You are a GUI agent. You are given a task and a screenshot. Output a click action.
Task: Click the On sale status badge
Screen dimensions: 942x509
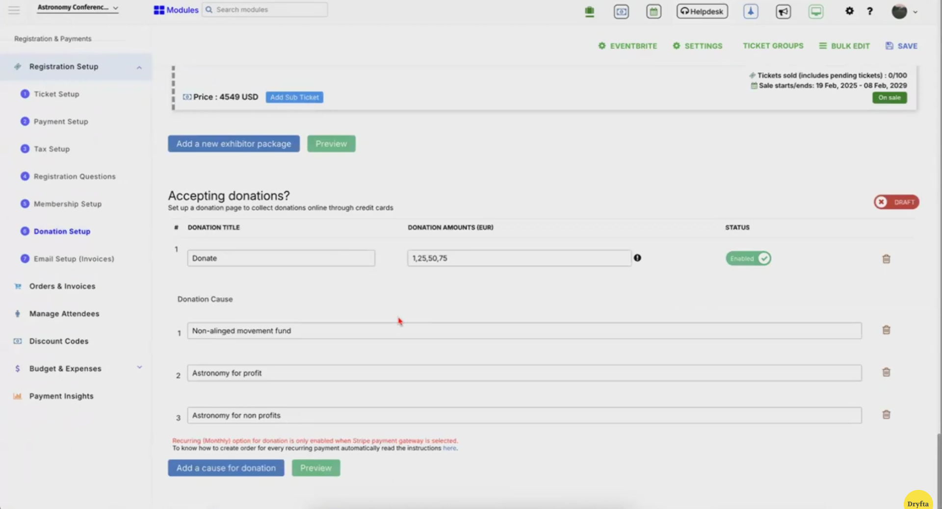point(890,98)
